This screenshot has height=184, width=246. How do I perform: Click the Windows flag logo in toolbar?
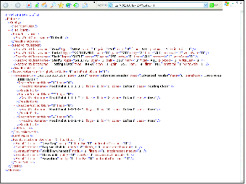[x=227, y=4]
